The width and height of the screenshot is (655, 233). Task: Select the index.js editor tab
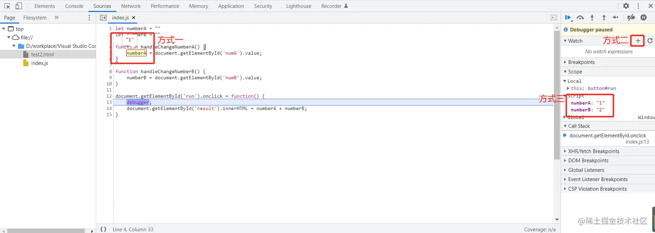(120, 18)
